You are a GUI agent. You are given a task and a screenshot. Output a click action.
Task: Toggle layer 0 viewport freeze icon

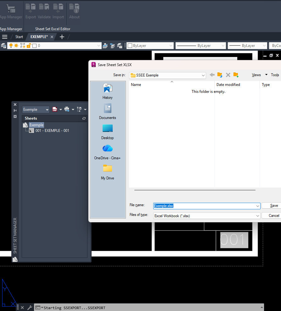23,46
